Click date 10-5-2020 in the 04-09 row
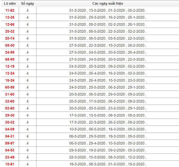Screen dimensions: 179x167 pos(78,129)
